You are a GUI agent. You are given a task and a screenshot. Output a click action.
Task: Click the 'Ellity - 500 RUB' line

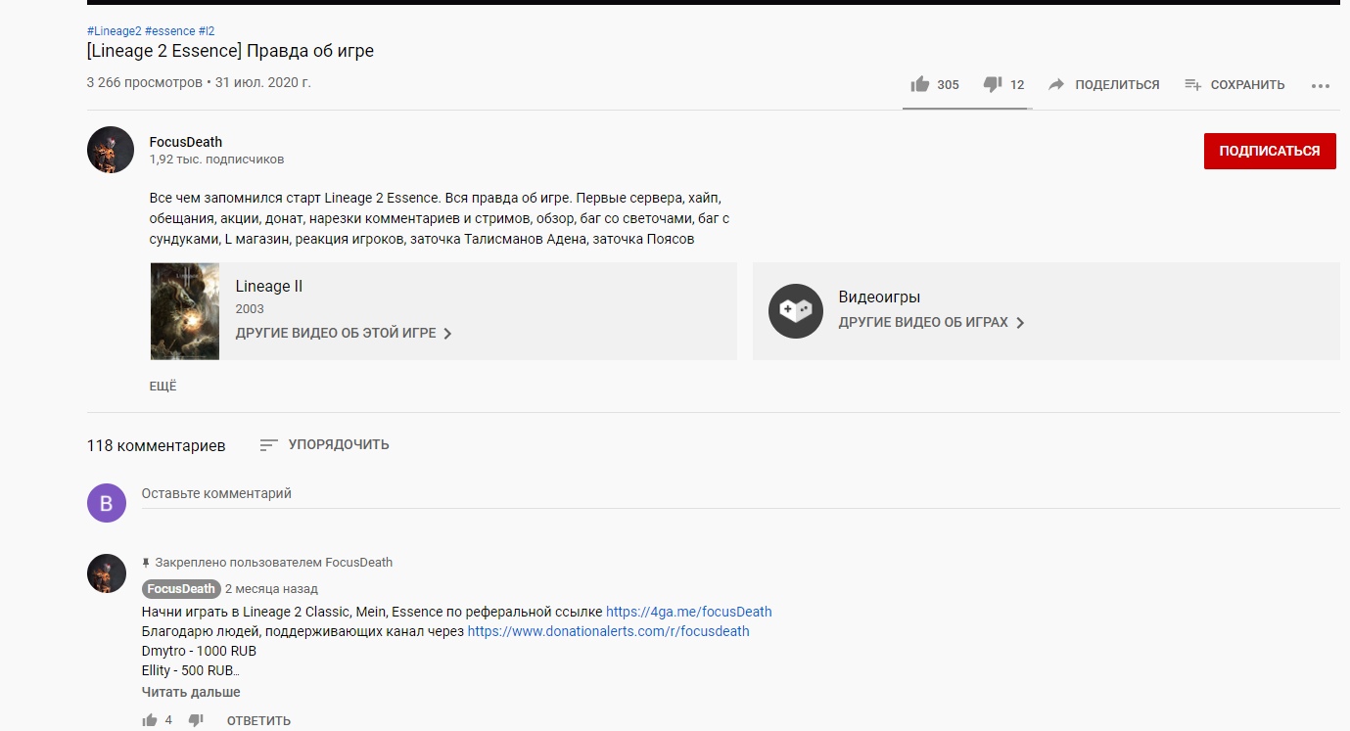[189, 670]
